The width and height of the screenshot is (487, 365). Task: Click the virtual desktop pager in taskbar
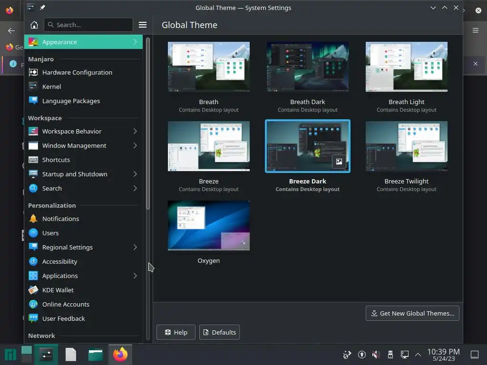[27, 355]
